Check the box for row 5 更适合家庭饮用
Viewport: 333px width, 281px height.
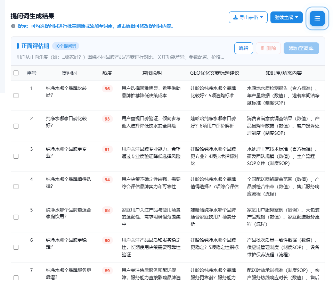[16, 217]
